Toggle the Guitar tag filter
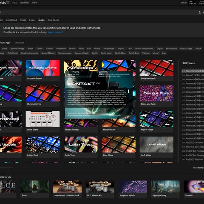 tap(97, 48)
